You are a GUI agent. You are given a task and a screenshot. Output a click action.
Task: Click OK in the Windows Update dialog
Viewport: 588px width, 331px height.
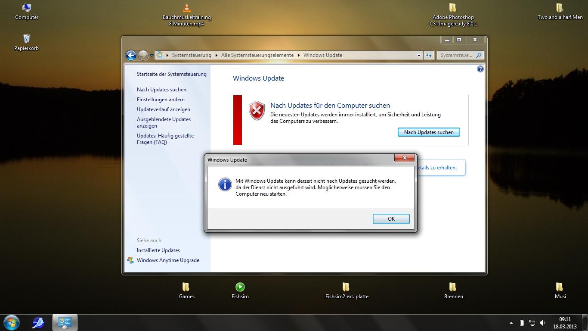tap(391, 219)
